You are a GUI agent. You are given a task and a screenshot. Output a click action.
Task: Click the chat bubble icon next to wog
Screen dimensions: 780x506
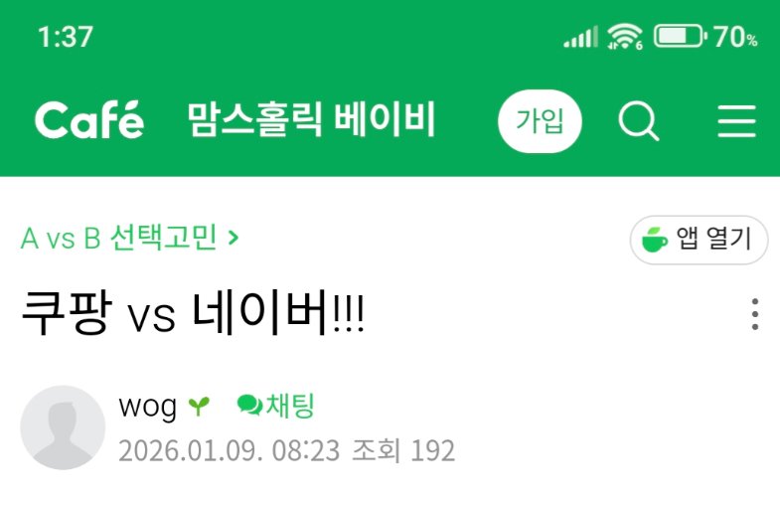(x=249, y=405)
